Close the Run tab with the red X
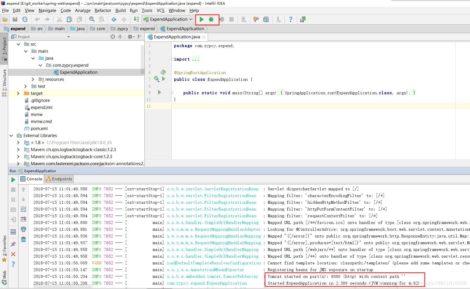 [13, 254]
